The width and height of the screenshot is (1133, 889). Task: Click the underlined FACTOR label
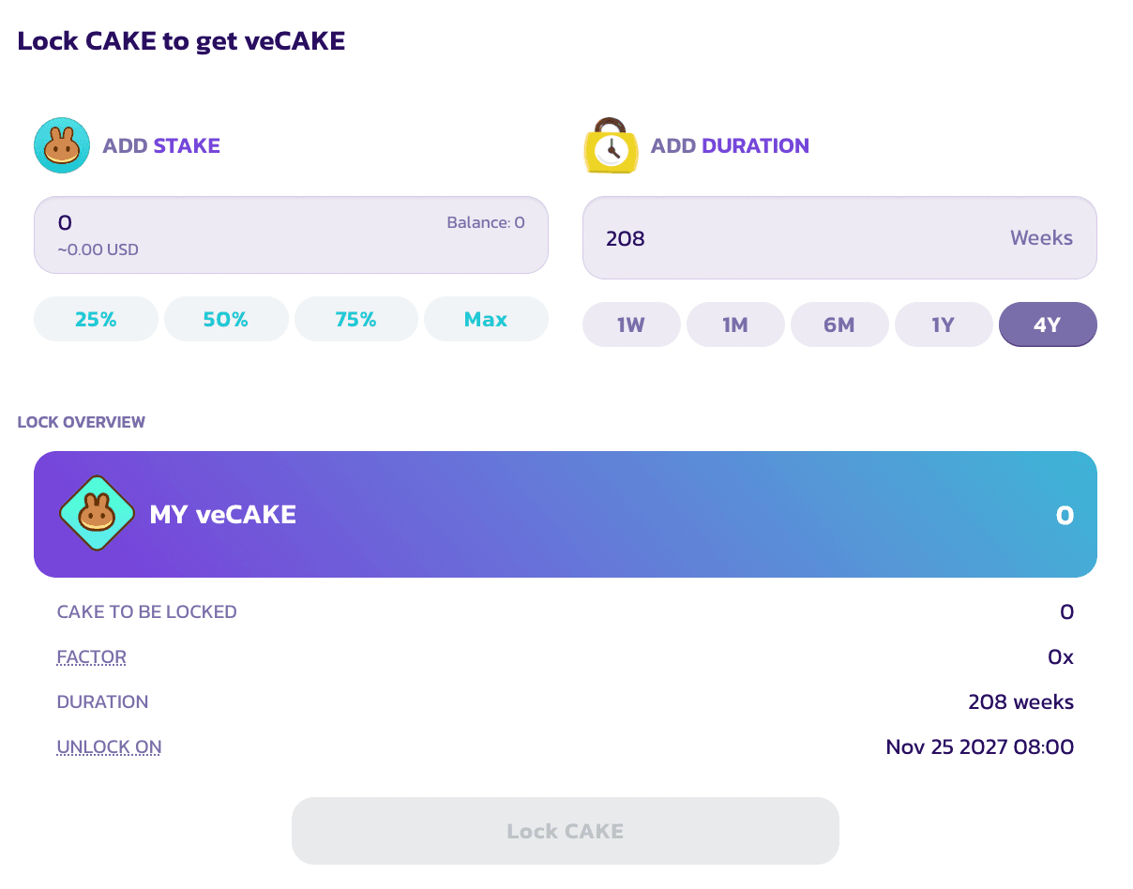tap(92, 657)
